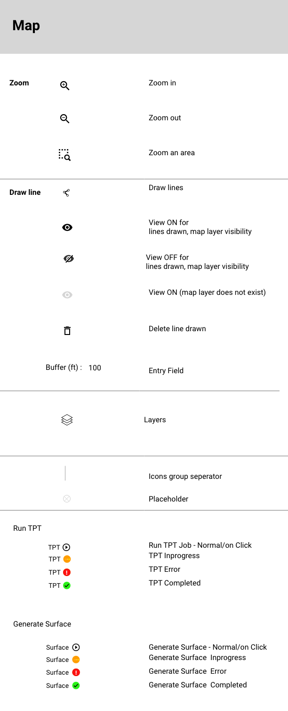Screen dimensions: 288x711
Task: Click the Buffer (ft) entry field
Action: (95, 368)
